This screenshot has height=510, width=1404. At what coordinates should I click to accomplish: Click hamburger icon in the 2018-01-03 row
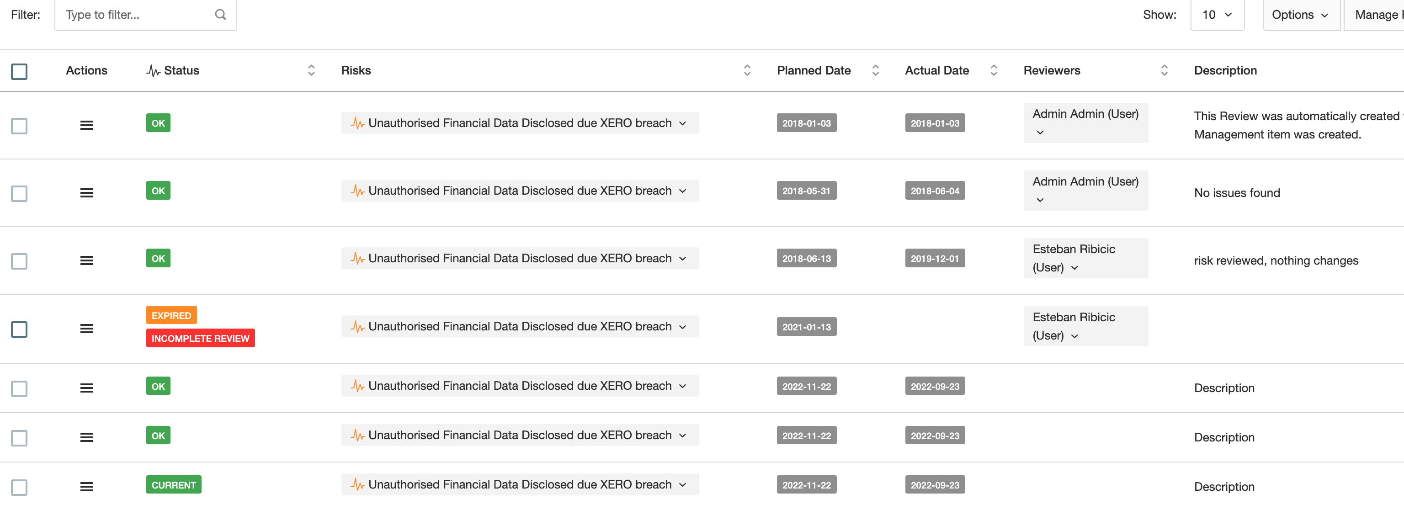(x=87, y=125)
